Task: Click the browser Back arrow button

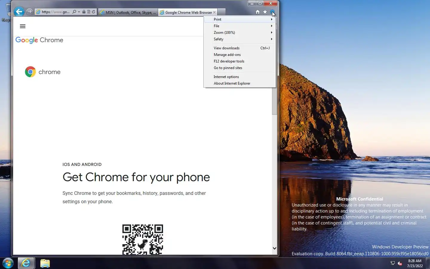Action: (19, 12)
